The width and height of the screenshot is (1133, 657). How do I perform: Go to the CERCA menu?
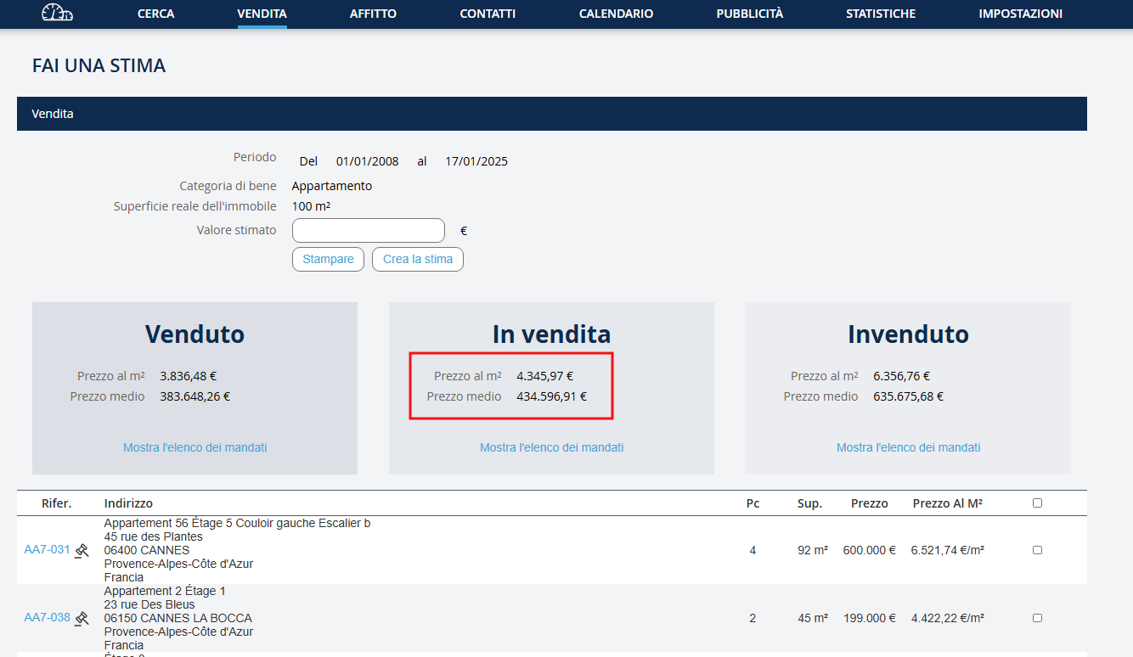coord(155,14)
